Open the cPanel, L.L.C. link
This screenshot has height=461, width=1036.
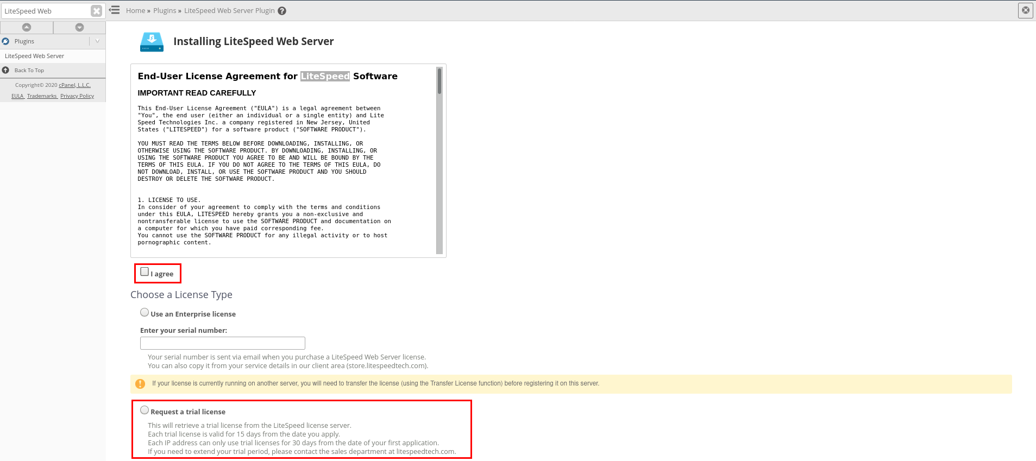(75, 85)
